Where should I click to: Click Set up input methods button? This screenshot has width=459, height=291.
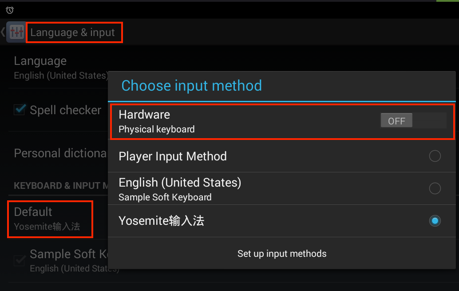pyautogui.click(x=282, y=254)
